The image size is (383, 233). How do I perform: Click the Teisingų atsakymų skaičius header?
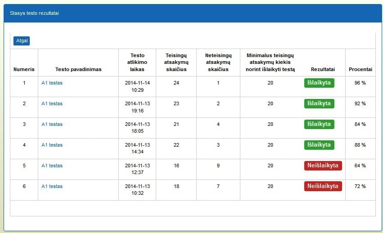176,62
